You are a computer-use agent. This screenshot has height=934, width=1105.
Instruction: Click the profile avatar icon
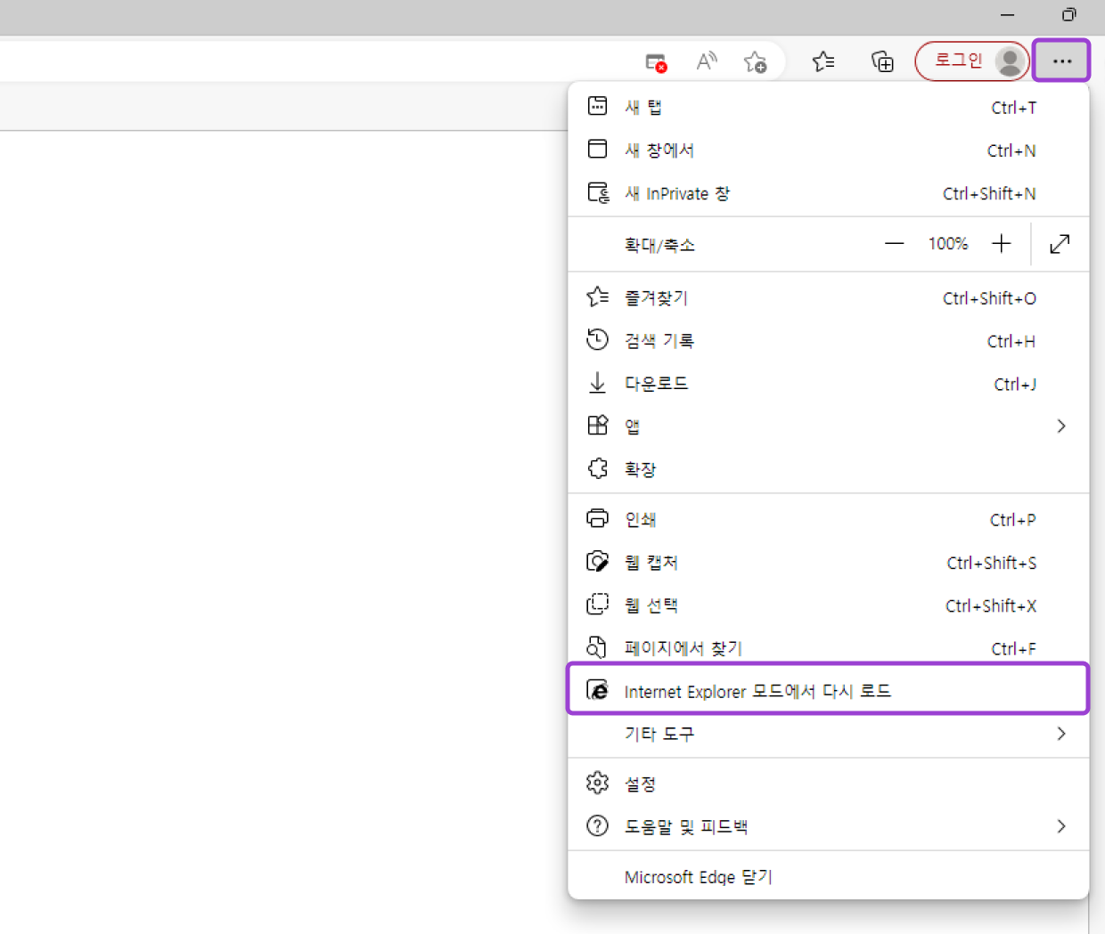tap(1010, 61)
